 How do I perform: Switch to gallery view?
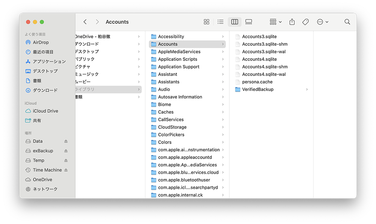249,22
